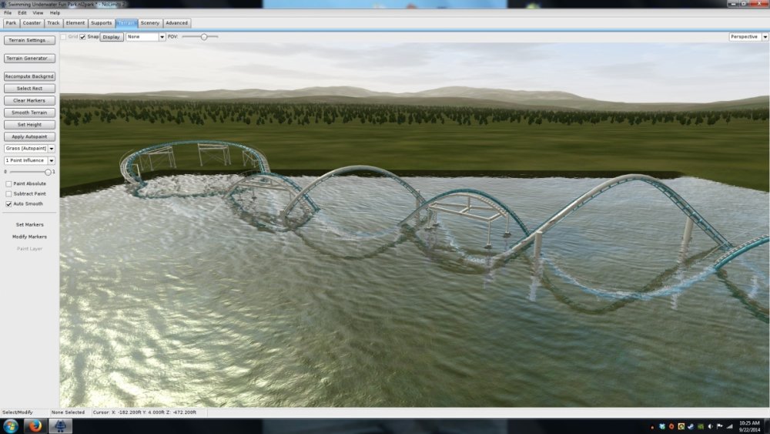Click the FOV slider handle
This screenshot has width=770, height=434.
(204, 37)
